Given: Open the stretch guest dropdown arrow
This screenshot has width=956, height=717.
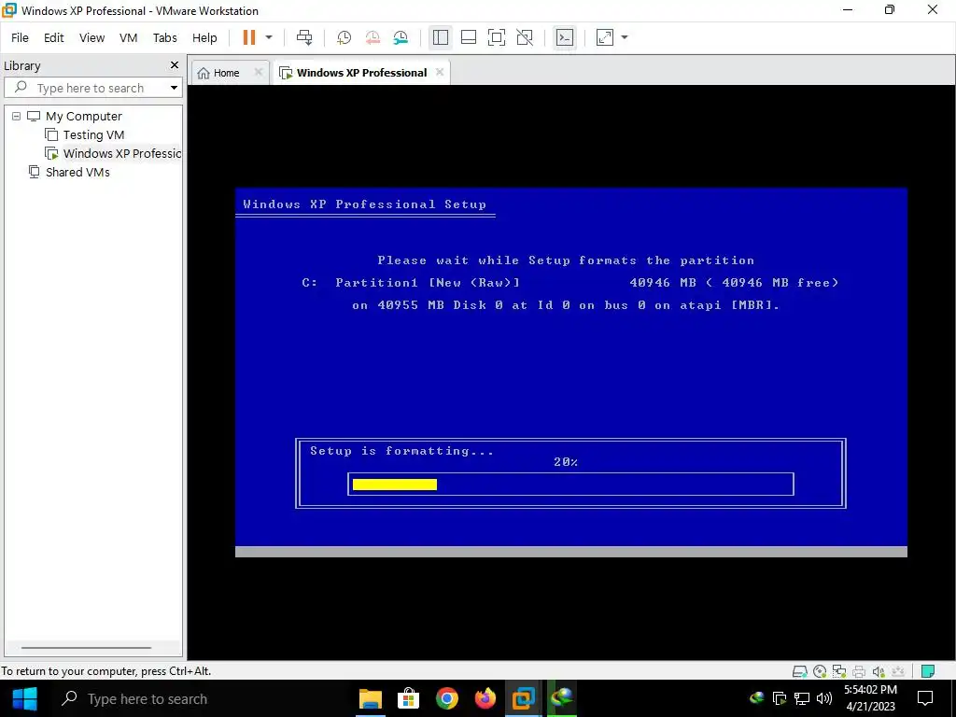Looking at the screenshot, I should coord(625,37).
